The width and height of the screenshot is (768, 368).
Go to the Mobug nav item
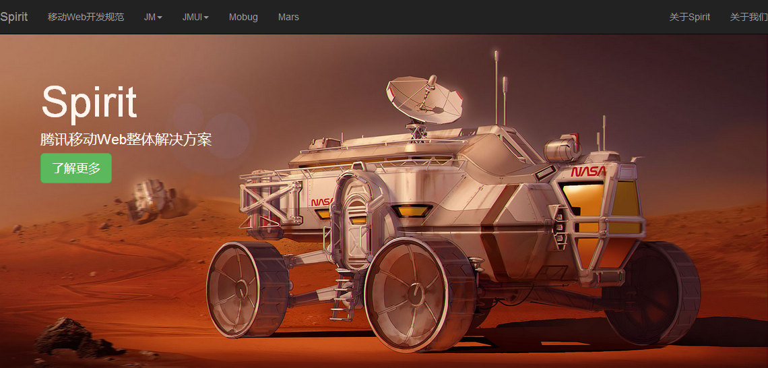click(243, 17)
